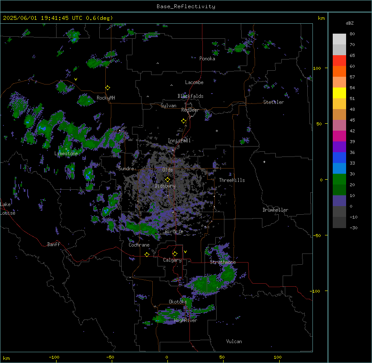The width and height of the screenshot is (372, 363).
Task: Click the white asterisk marker east of Innisfail
Action: click(x=217, y=131)
